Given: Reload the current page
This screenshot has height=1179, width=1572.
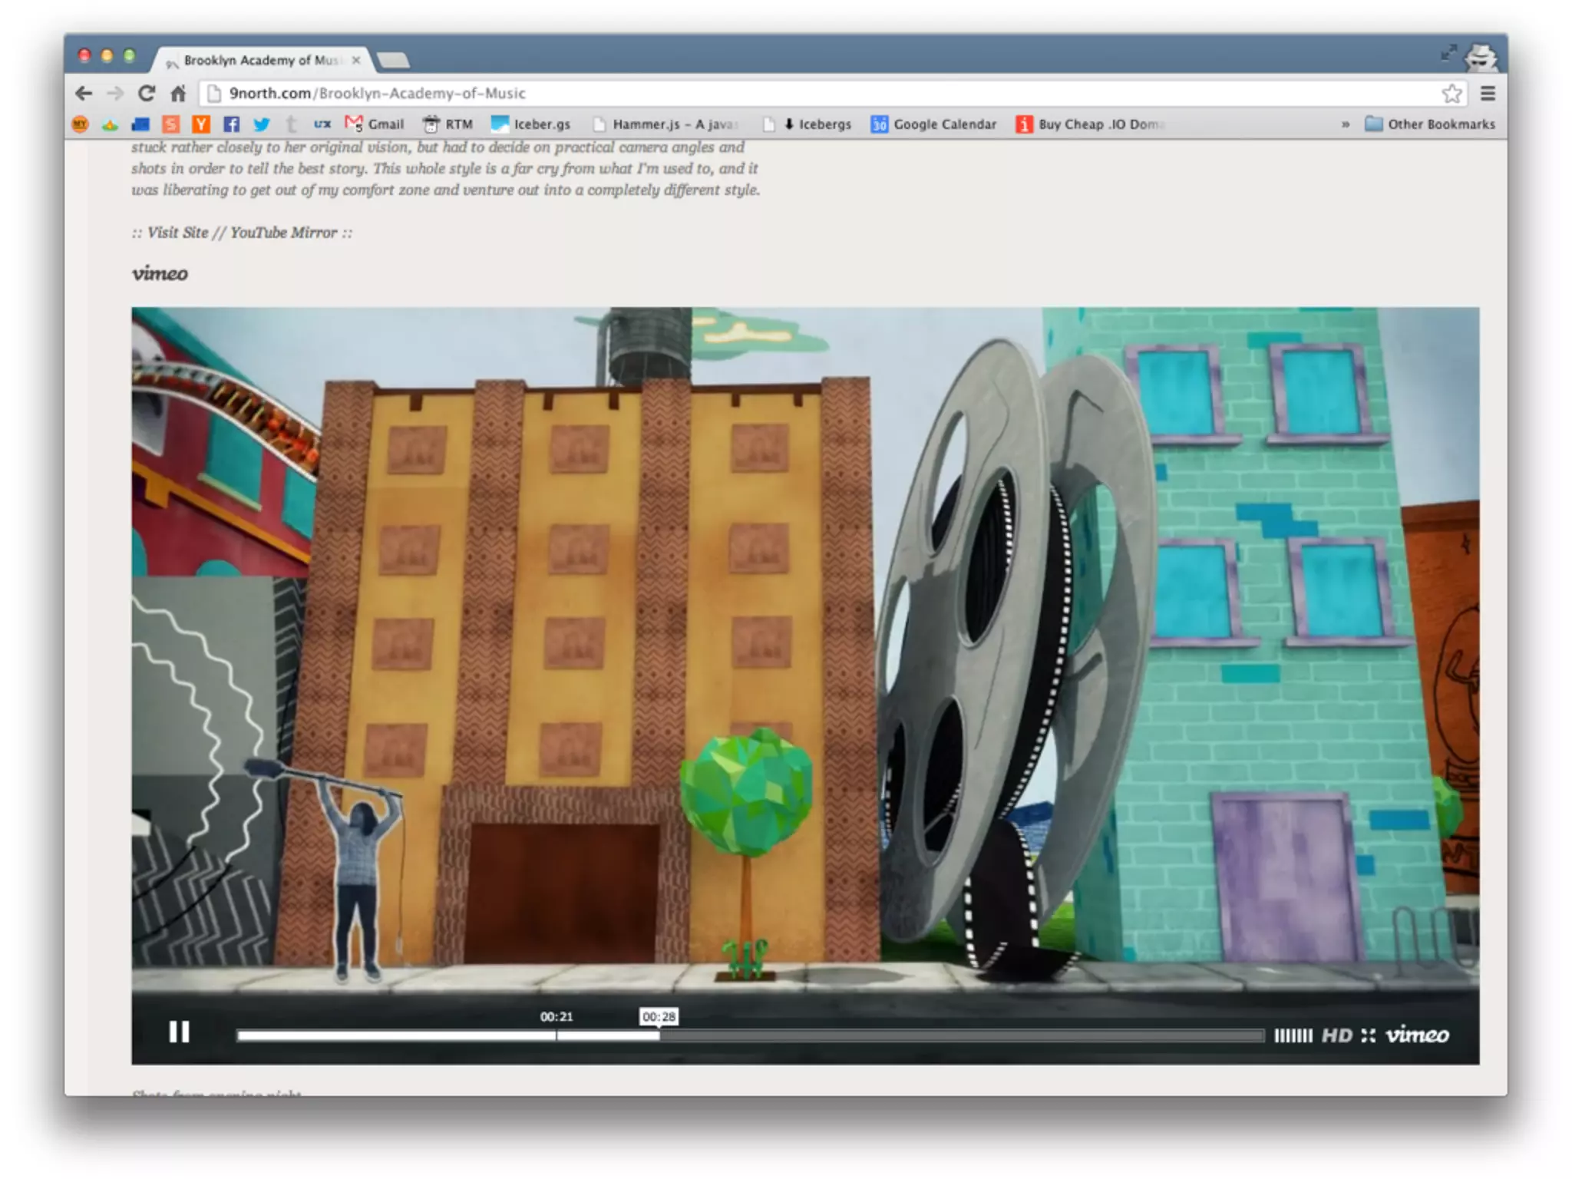Looking at the screenshot, I should coord(147,94).
